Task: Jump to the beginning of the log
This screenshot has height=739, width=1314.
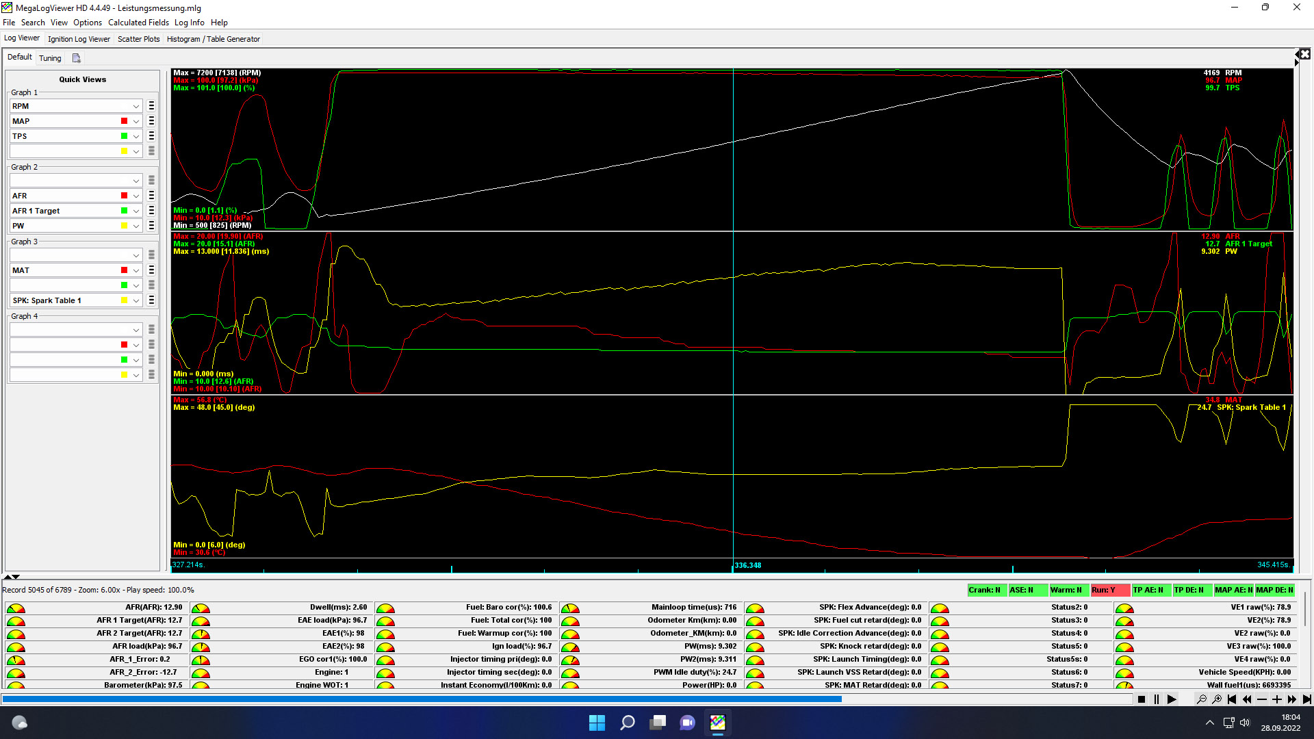Action: 1232,699
